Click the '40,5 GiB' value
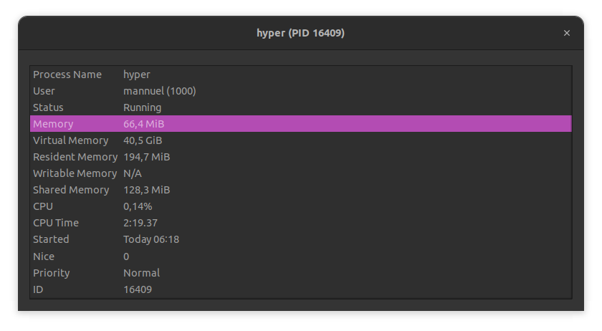 143,140
